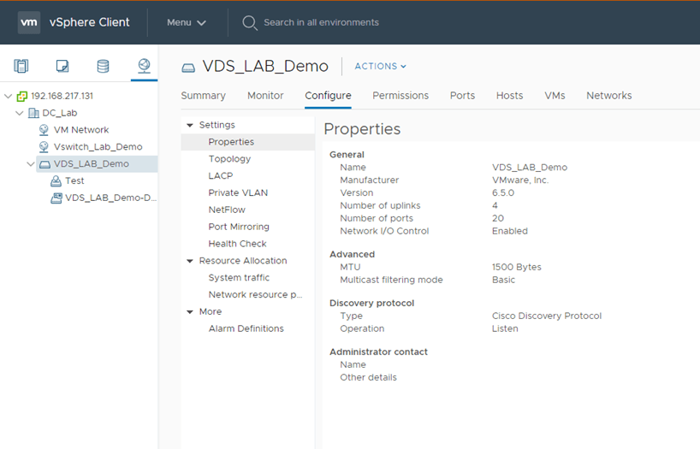700x449 pixels.
Task: Open the Networking inventory icon
Action: click(x=144, y=66)
